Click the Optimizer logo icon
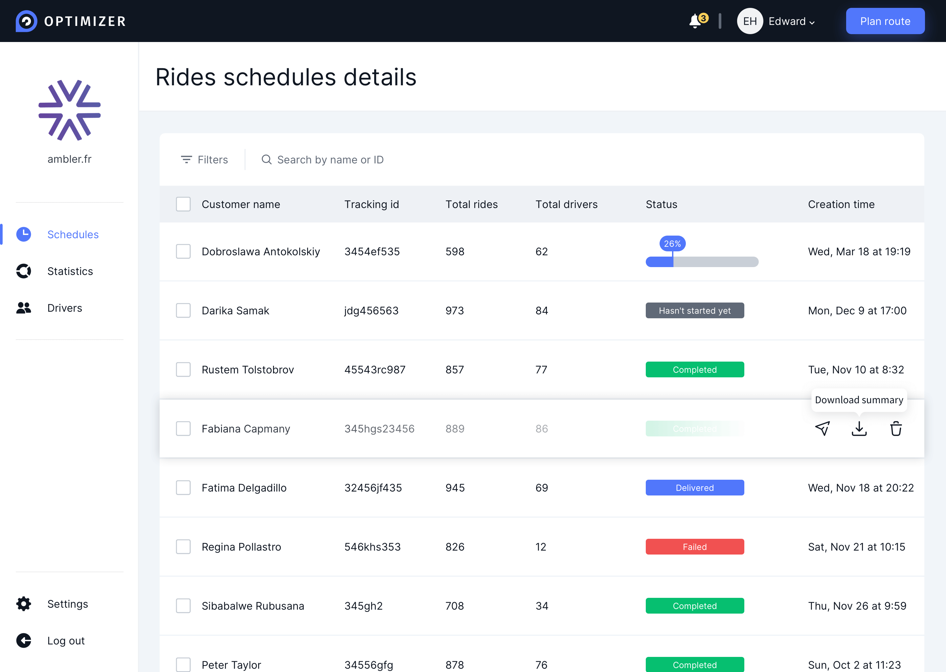The height and width of the screenshot is (672, 946). (x=26, y=21)
